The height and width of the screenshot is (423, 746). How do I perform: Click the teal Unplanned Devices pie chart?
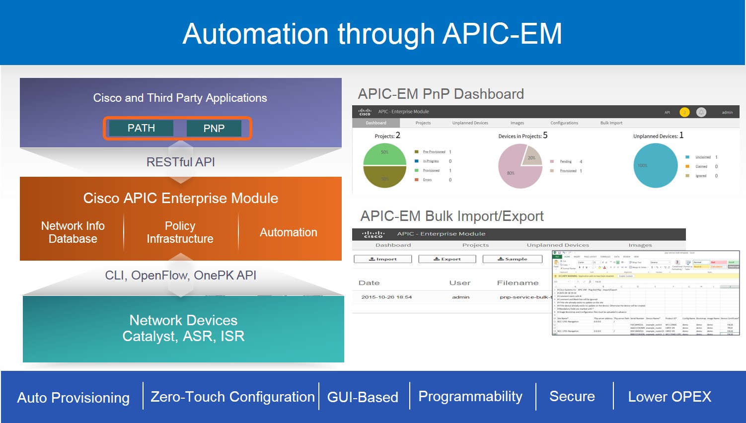pyautogui.click(x=656, y=166)
